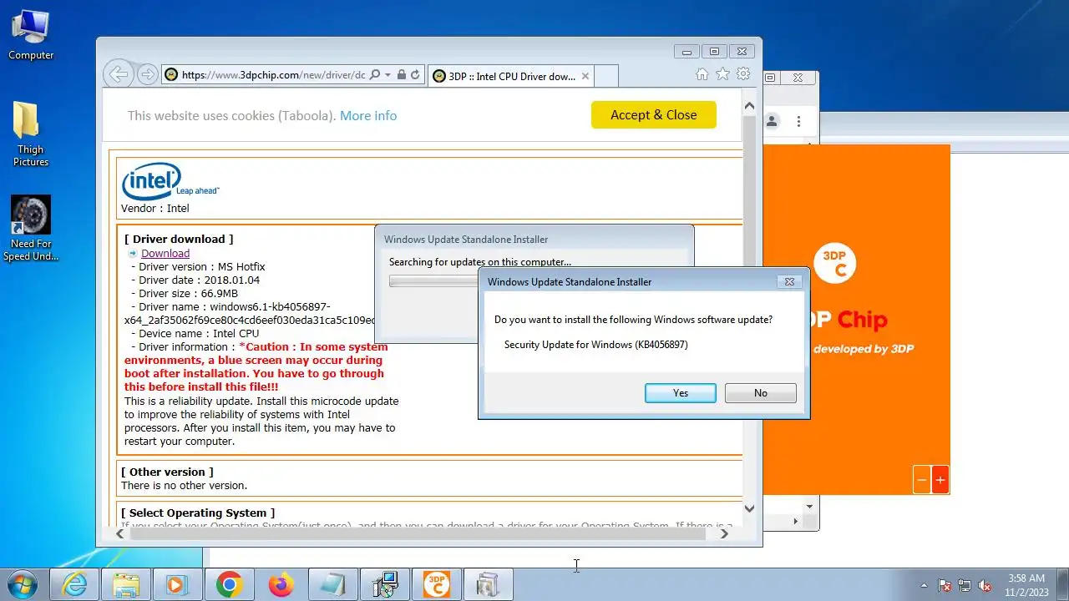The width and height of the screenshot is (1069, 601).
Task: Click the Intel logo on the page
Action: pos(170,180)
